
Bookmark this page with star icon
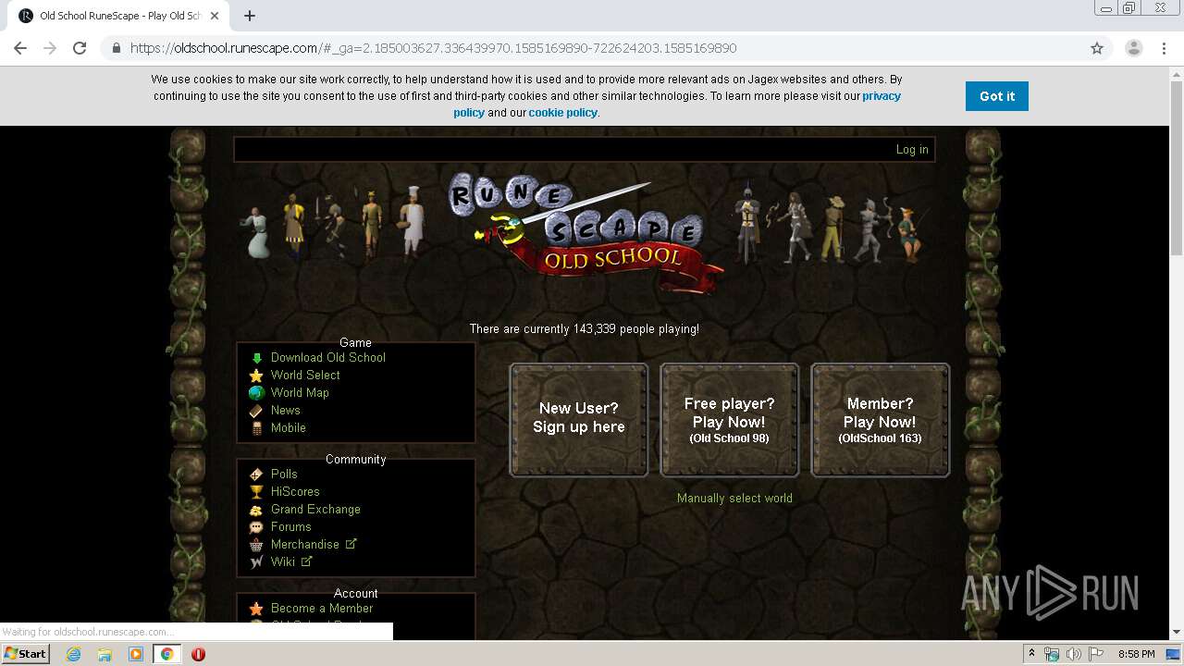[x=1097, y=48]
